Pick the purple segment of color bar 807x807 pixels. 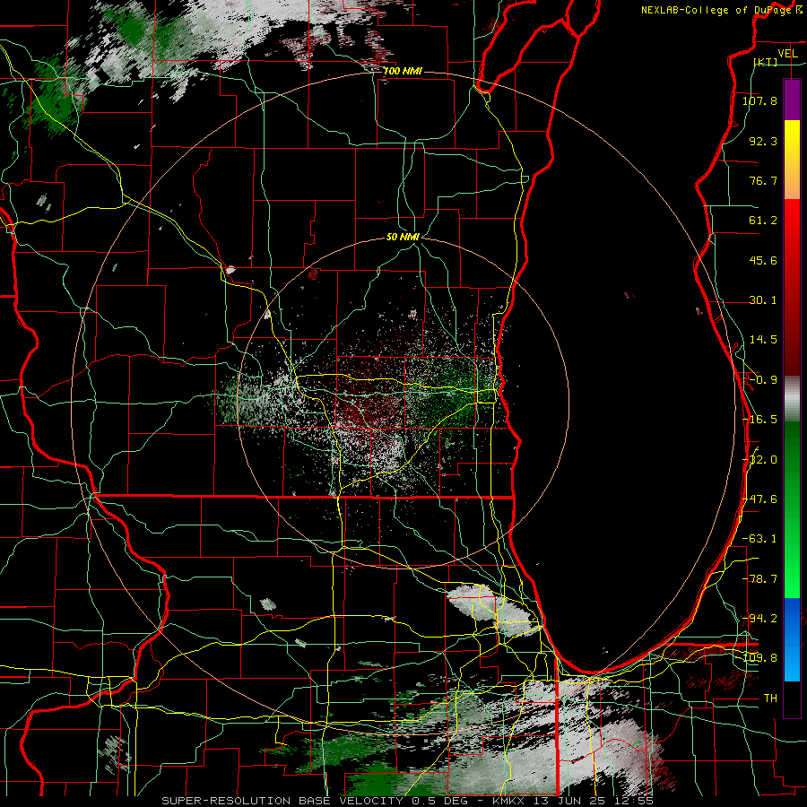(x=792, y=100)
